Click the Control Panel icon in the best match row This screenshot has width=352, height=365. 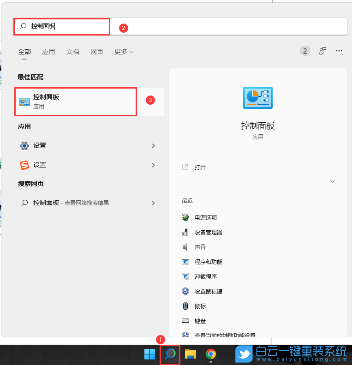tap(24, 102)
